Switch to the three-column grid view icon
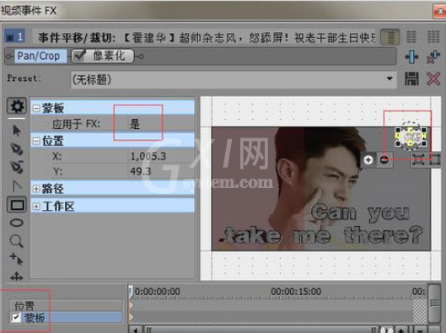Image resolution: width=446 pixels, height=333 pixels. pos(433,37)
